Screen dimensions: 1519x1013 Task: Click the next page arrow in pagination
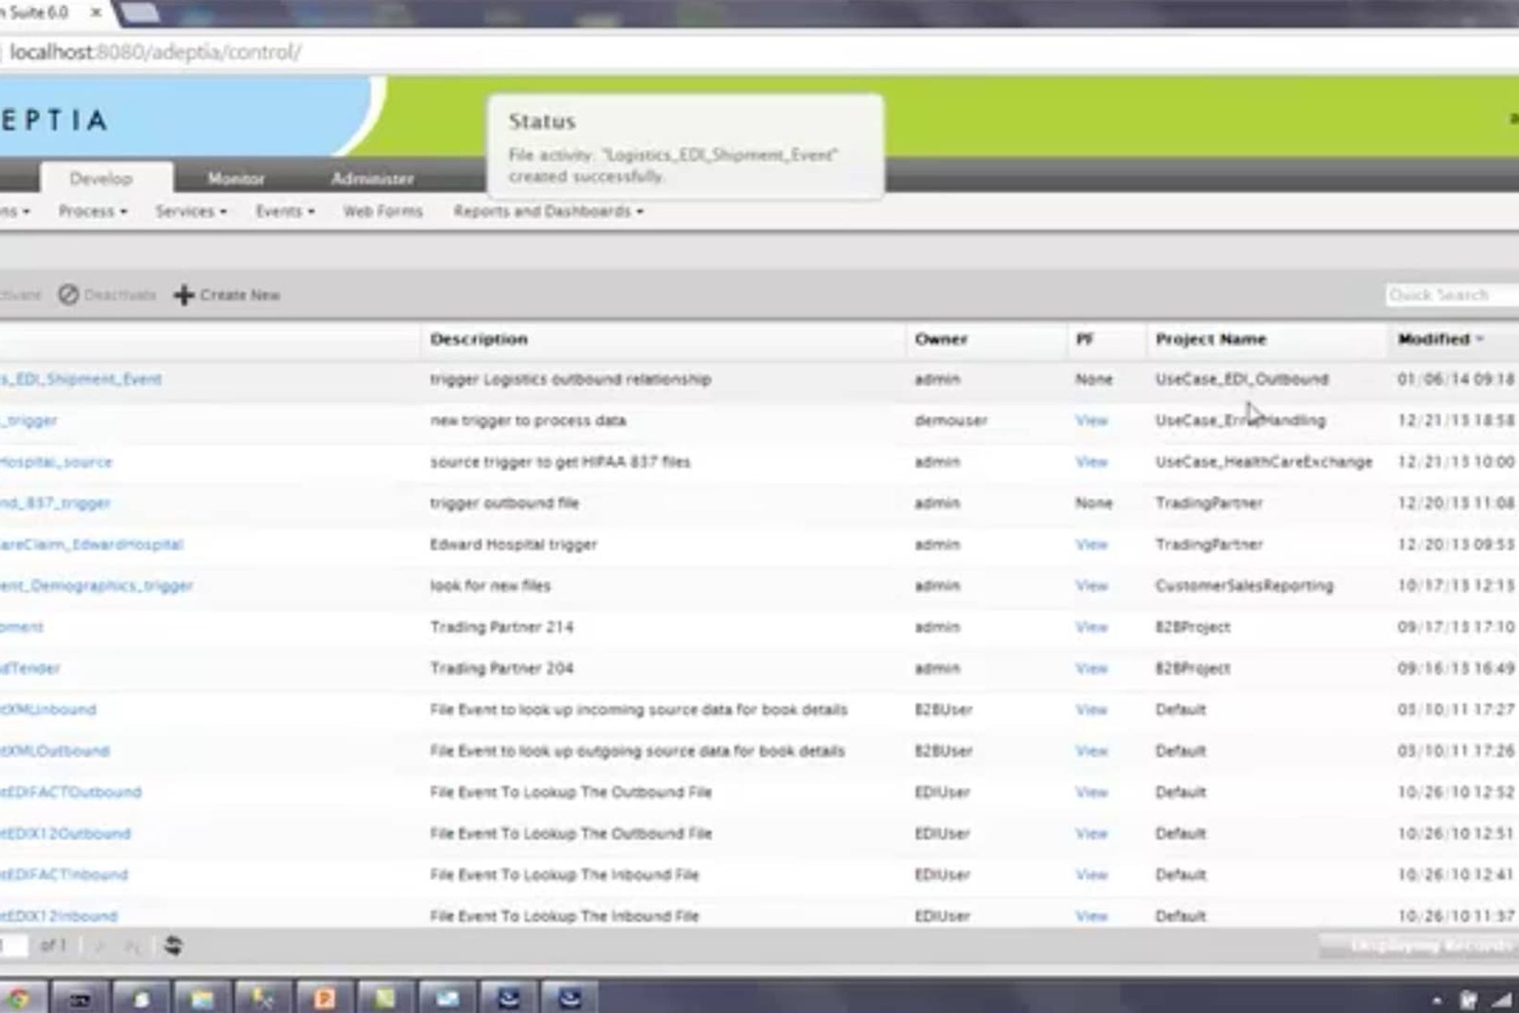click(x=99, y=945)
